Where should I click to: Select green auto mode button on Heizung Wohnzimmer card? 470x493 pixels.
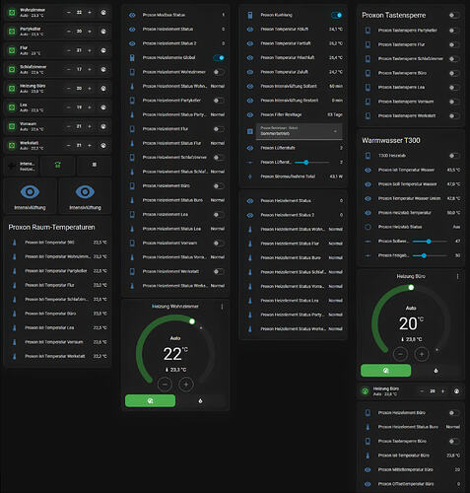[150, 401]
